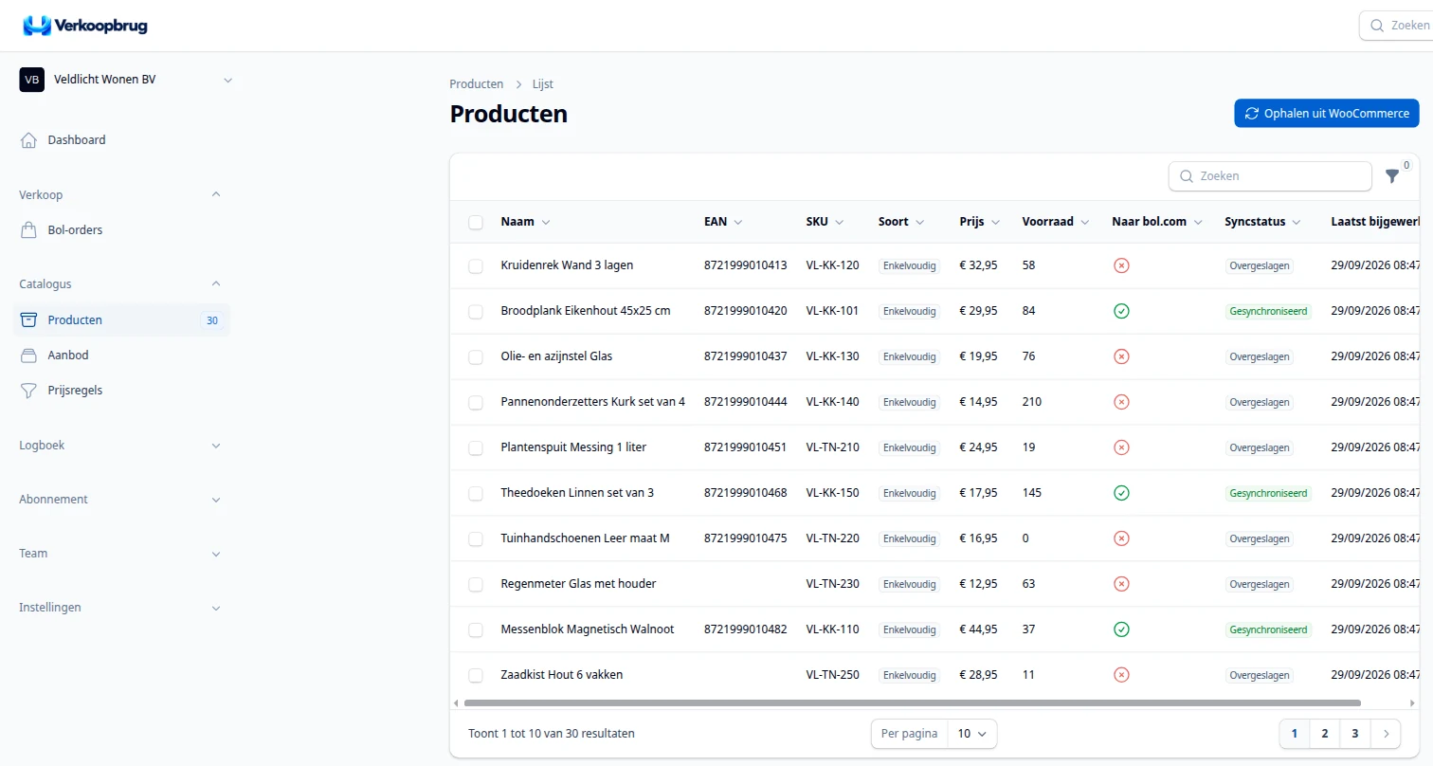
Task: Select the Kruidenrek Wand 3 lagen checkbox
Action: [476, 266]
